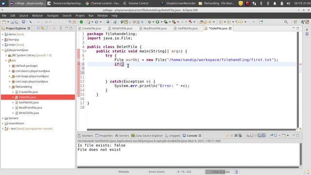Click the Skip All Breakpoints icon
Image resolution: width=311 pixels, height=175 pixels.
(x=30, y=22)
